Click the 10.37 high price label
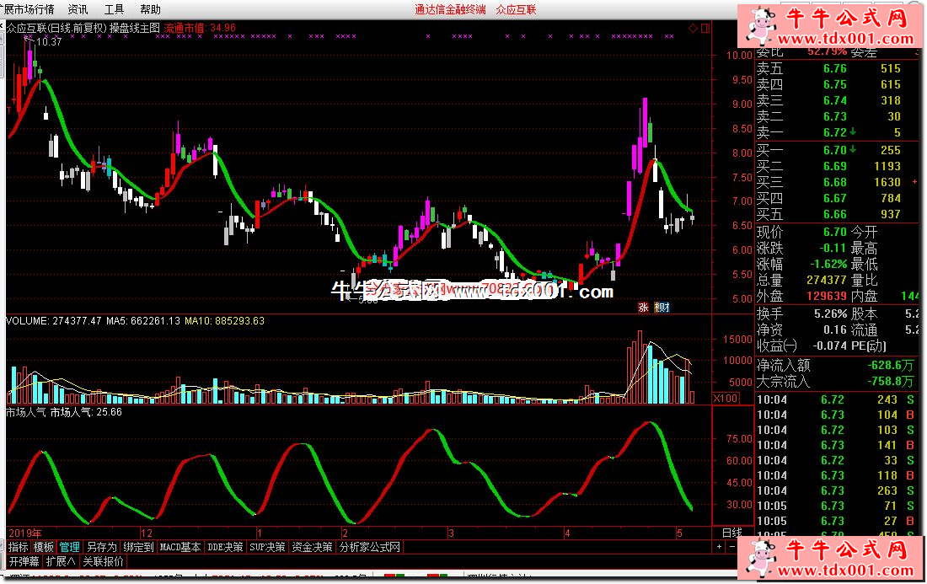Viewport: 927px width, 584px height. pyautogui.click(x=49, y=42)
